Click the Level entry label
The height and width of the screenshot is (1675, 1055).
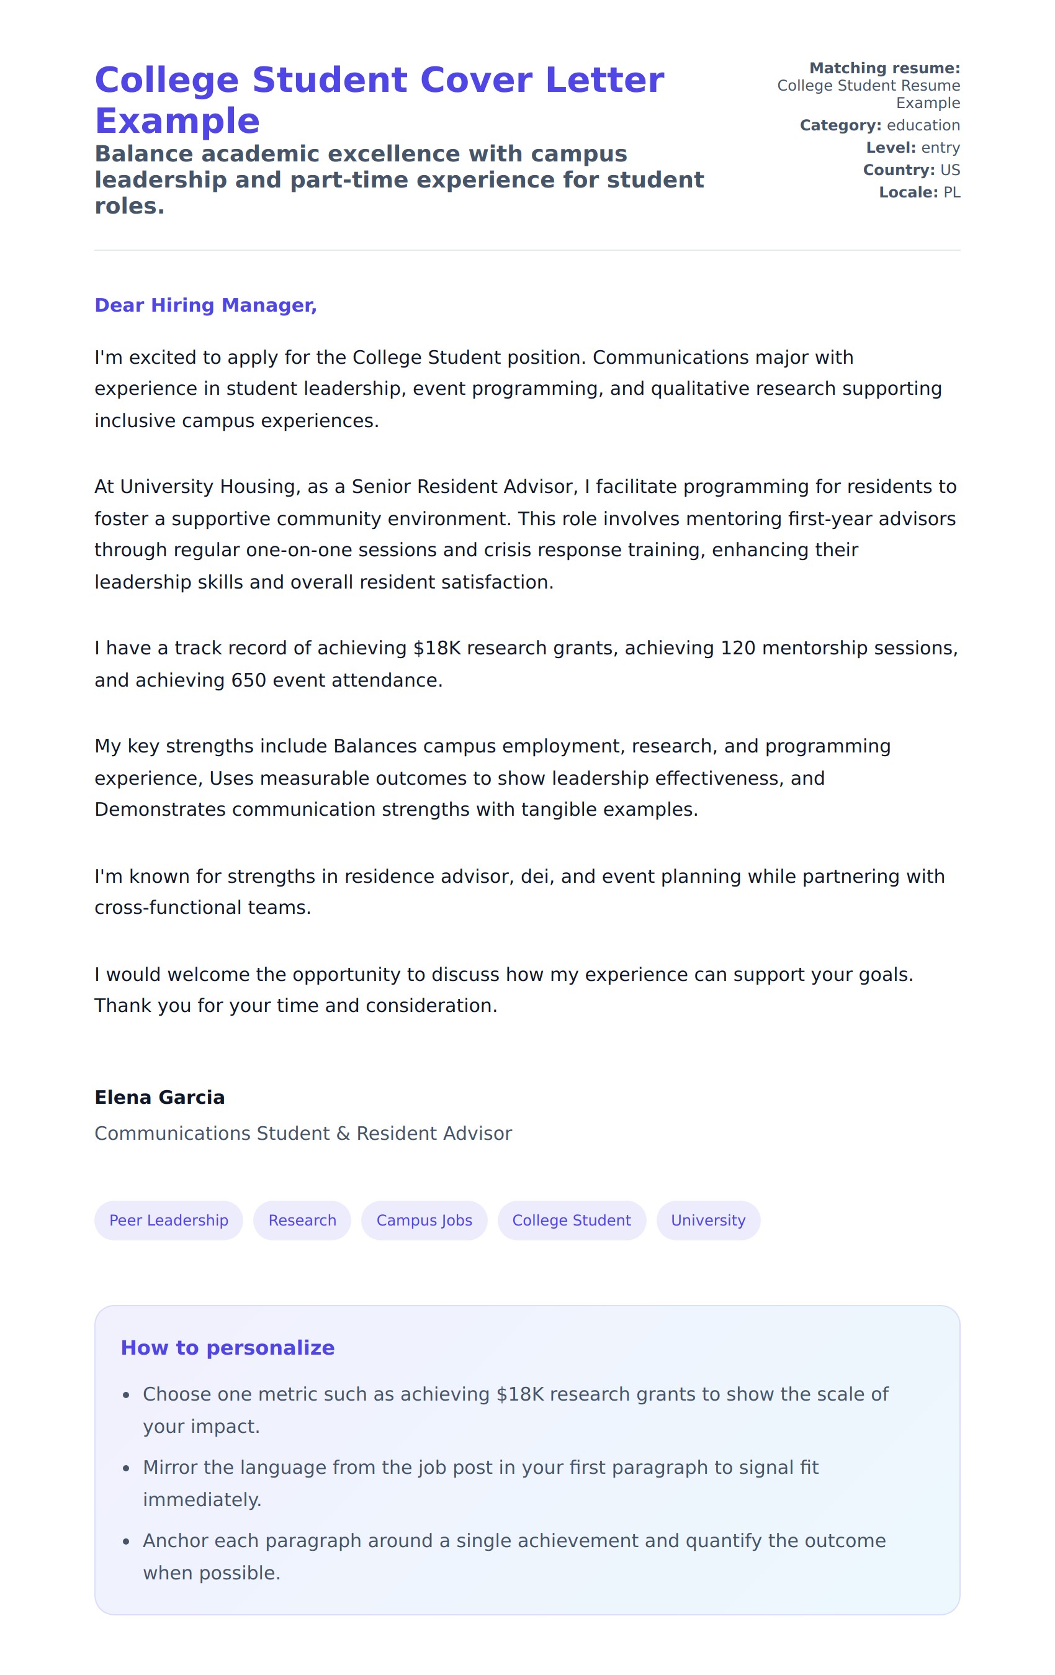pos(912,148)
